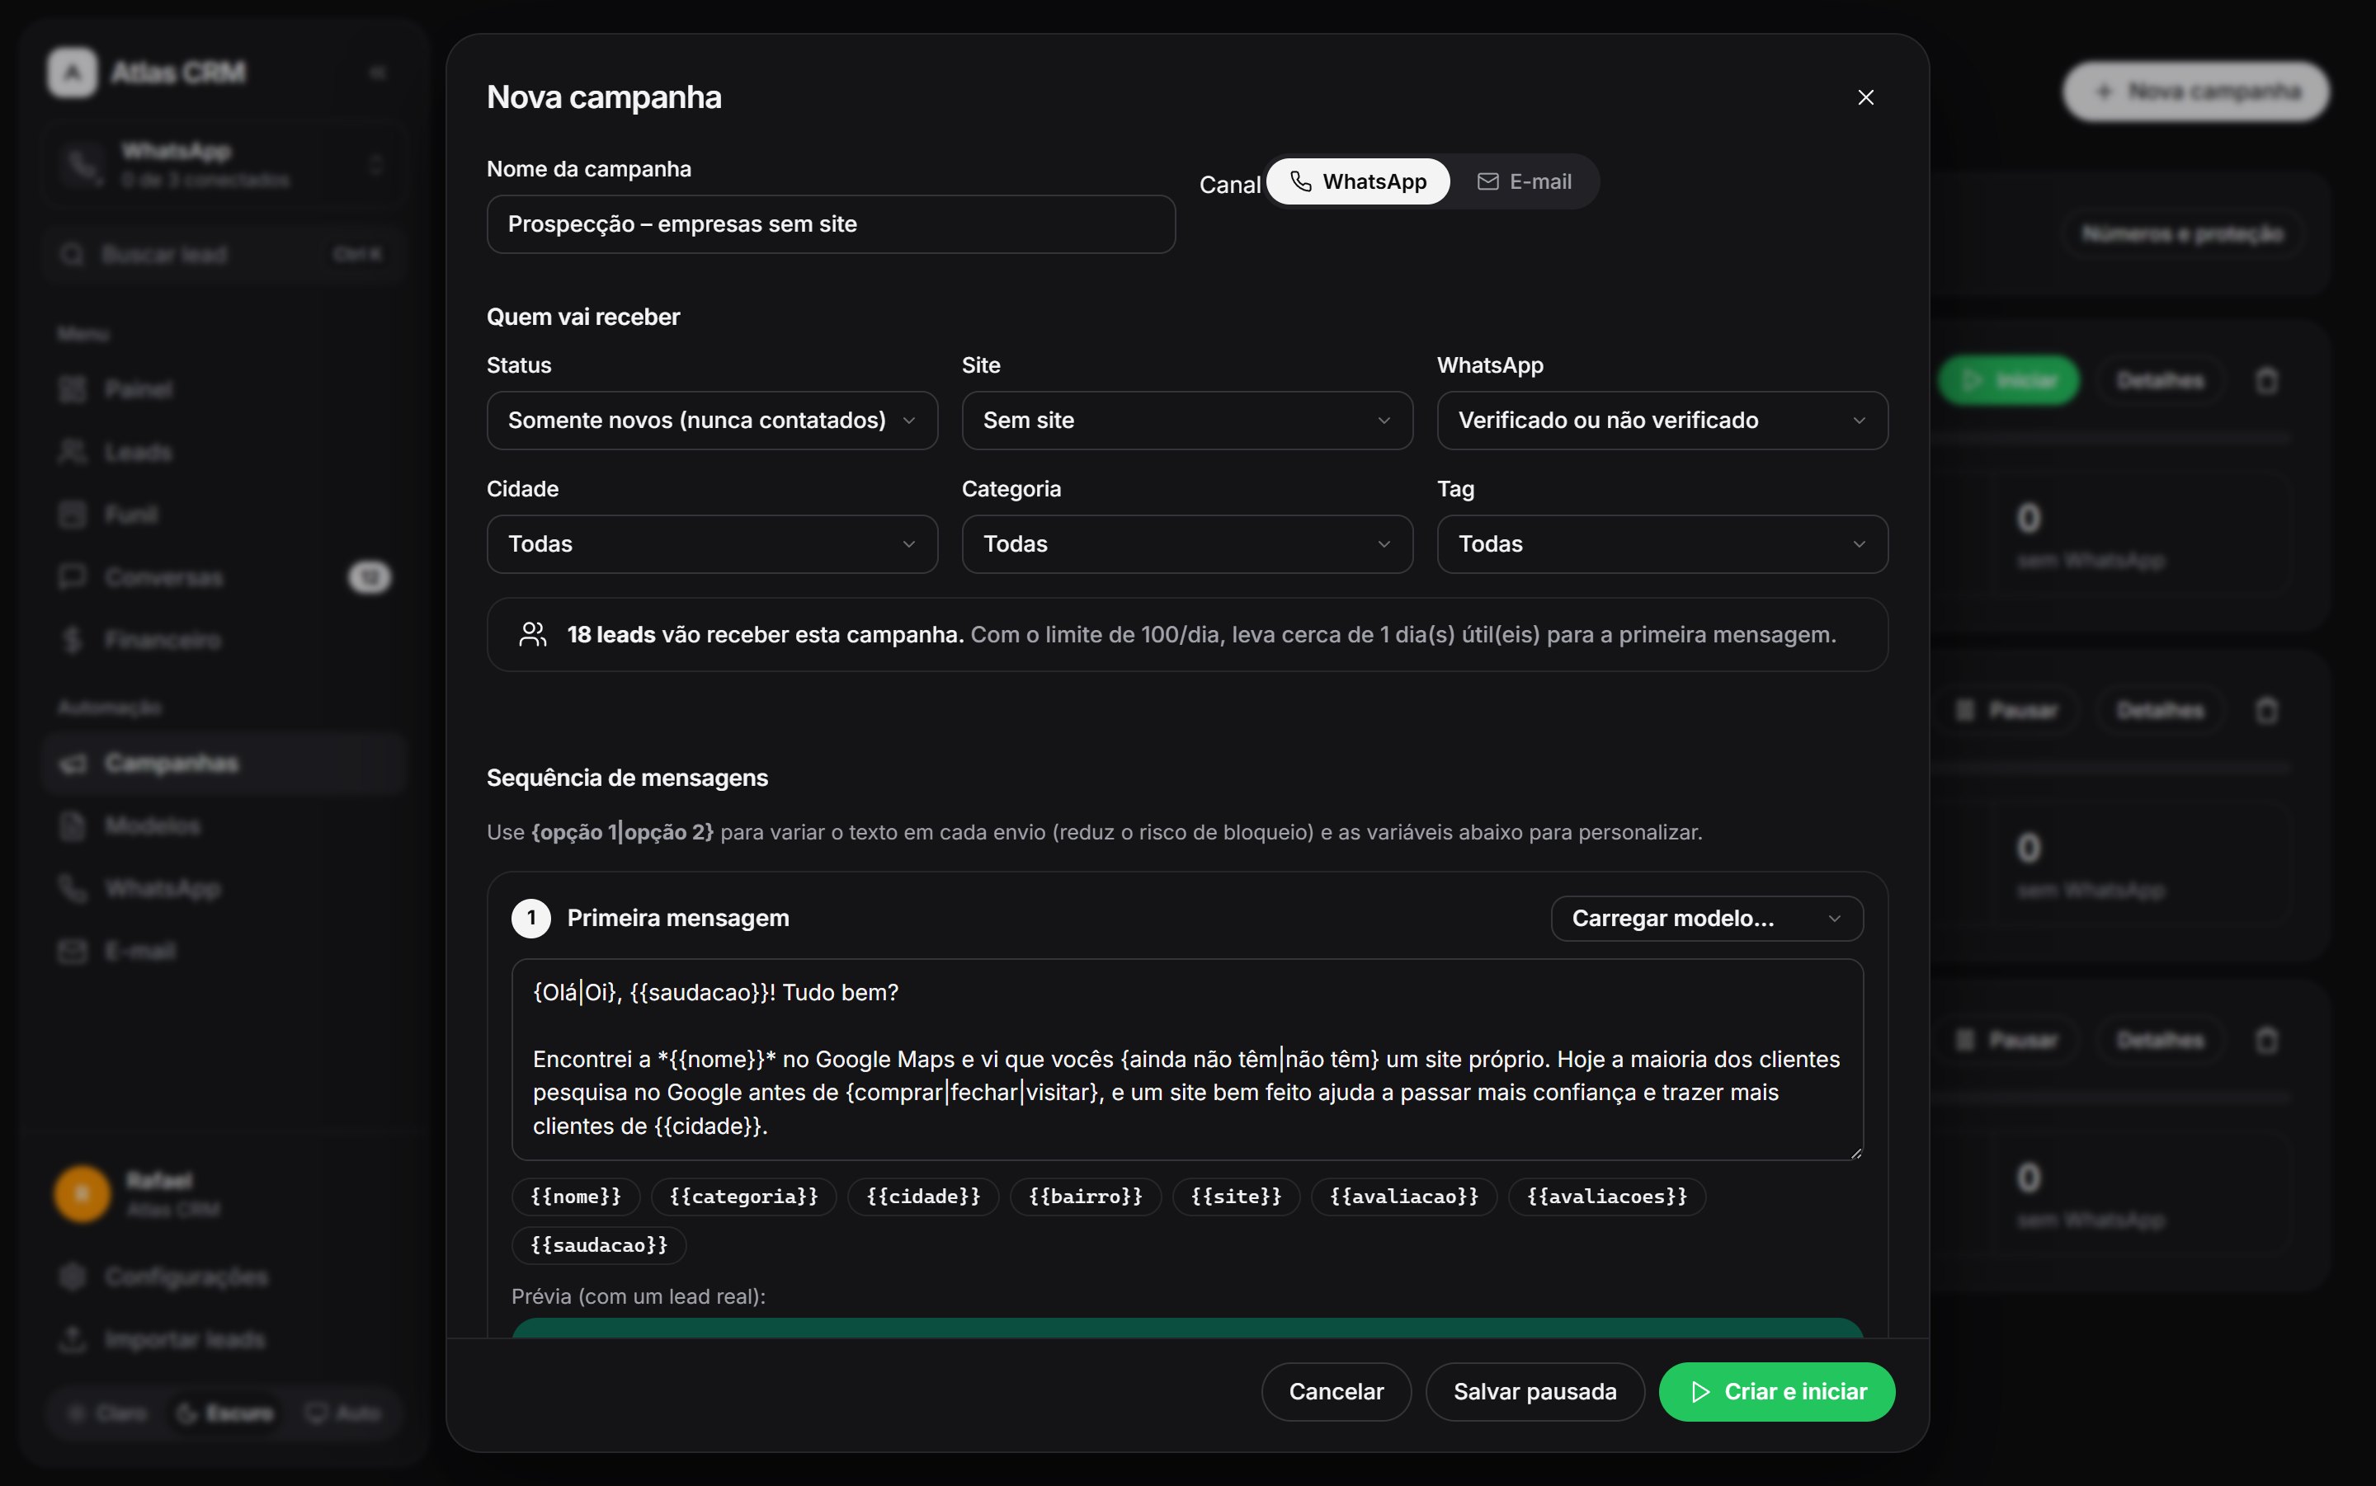Viewport: 2376px width, 1486px height.
Task: Expand the Cidade dropdown
Action: [712, 544]
